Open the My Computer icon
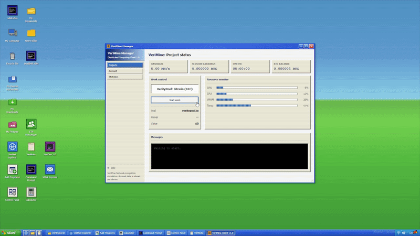 click(x=12, y=33)
